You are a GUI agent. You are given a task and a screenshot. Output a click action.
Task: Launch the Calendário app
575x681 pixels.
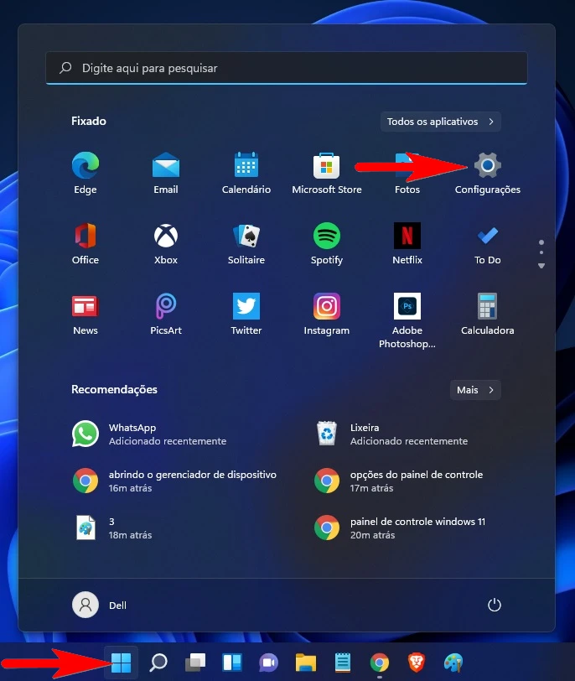[x=246, y=173]
